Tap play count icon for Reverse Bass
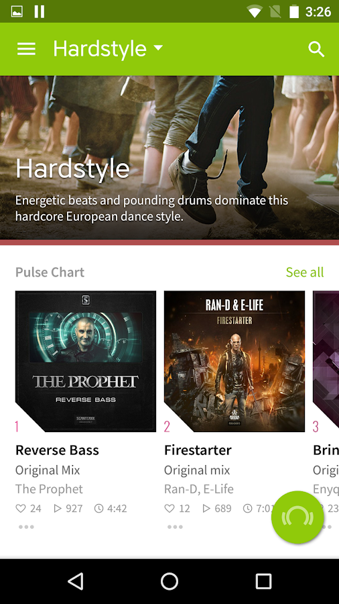This screenshot has width=339, height=604. point(58,509)
